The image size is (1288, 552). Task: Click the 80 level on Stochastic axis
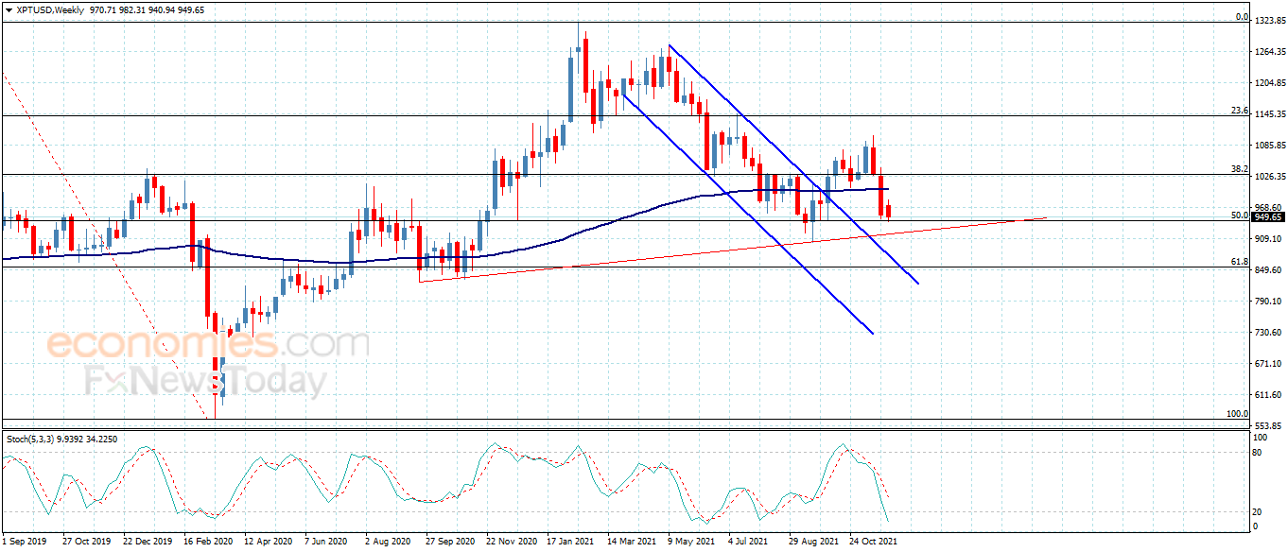click(x=1259, y=453)
